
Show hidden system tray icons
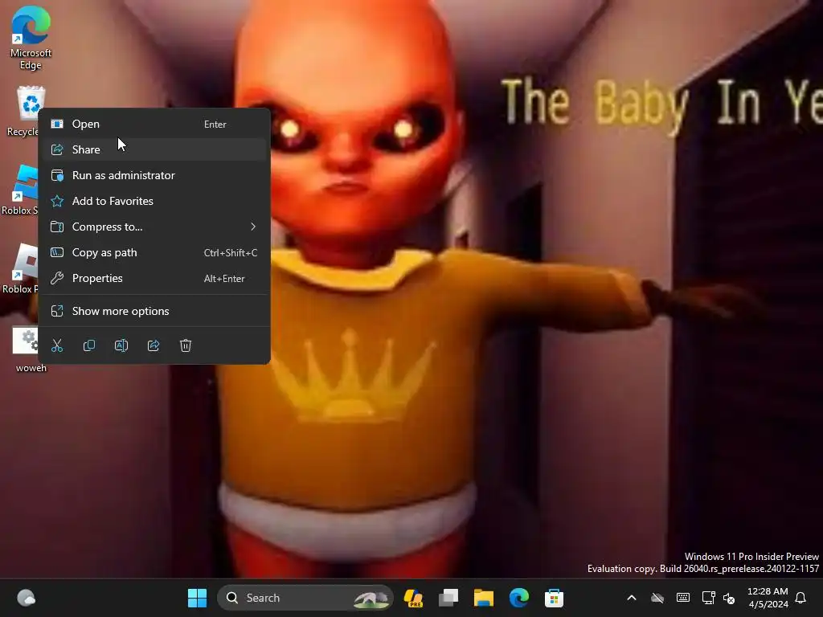point(632,598)
